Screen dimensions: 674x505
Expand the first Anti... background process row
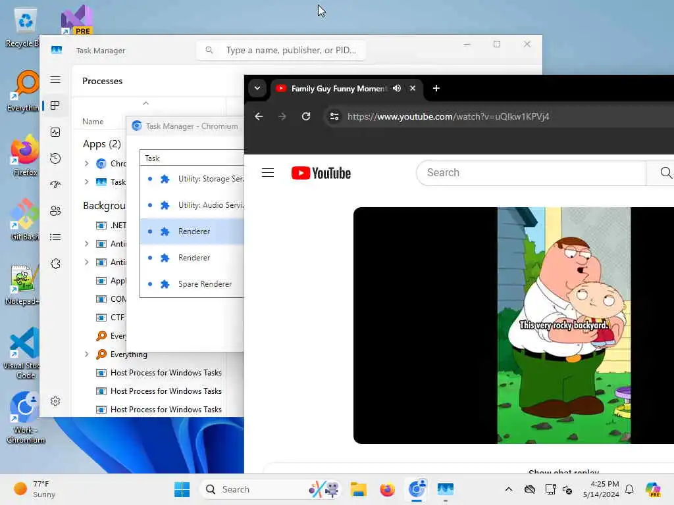(87, 244)
